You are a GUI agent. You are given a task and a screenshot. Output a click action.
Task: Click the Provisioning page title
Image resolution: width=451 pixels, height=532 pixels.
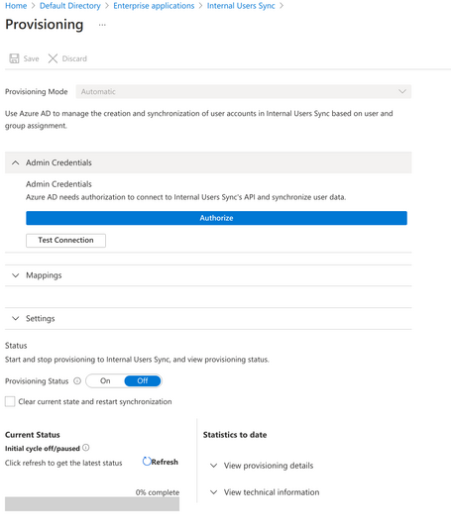pyautogui.click(x=45, y=25)
